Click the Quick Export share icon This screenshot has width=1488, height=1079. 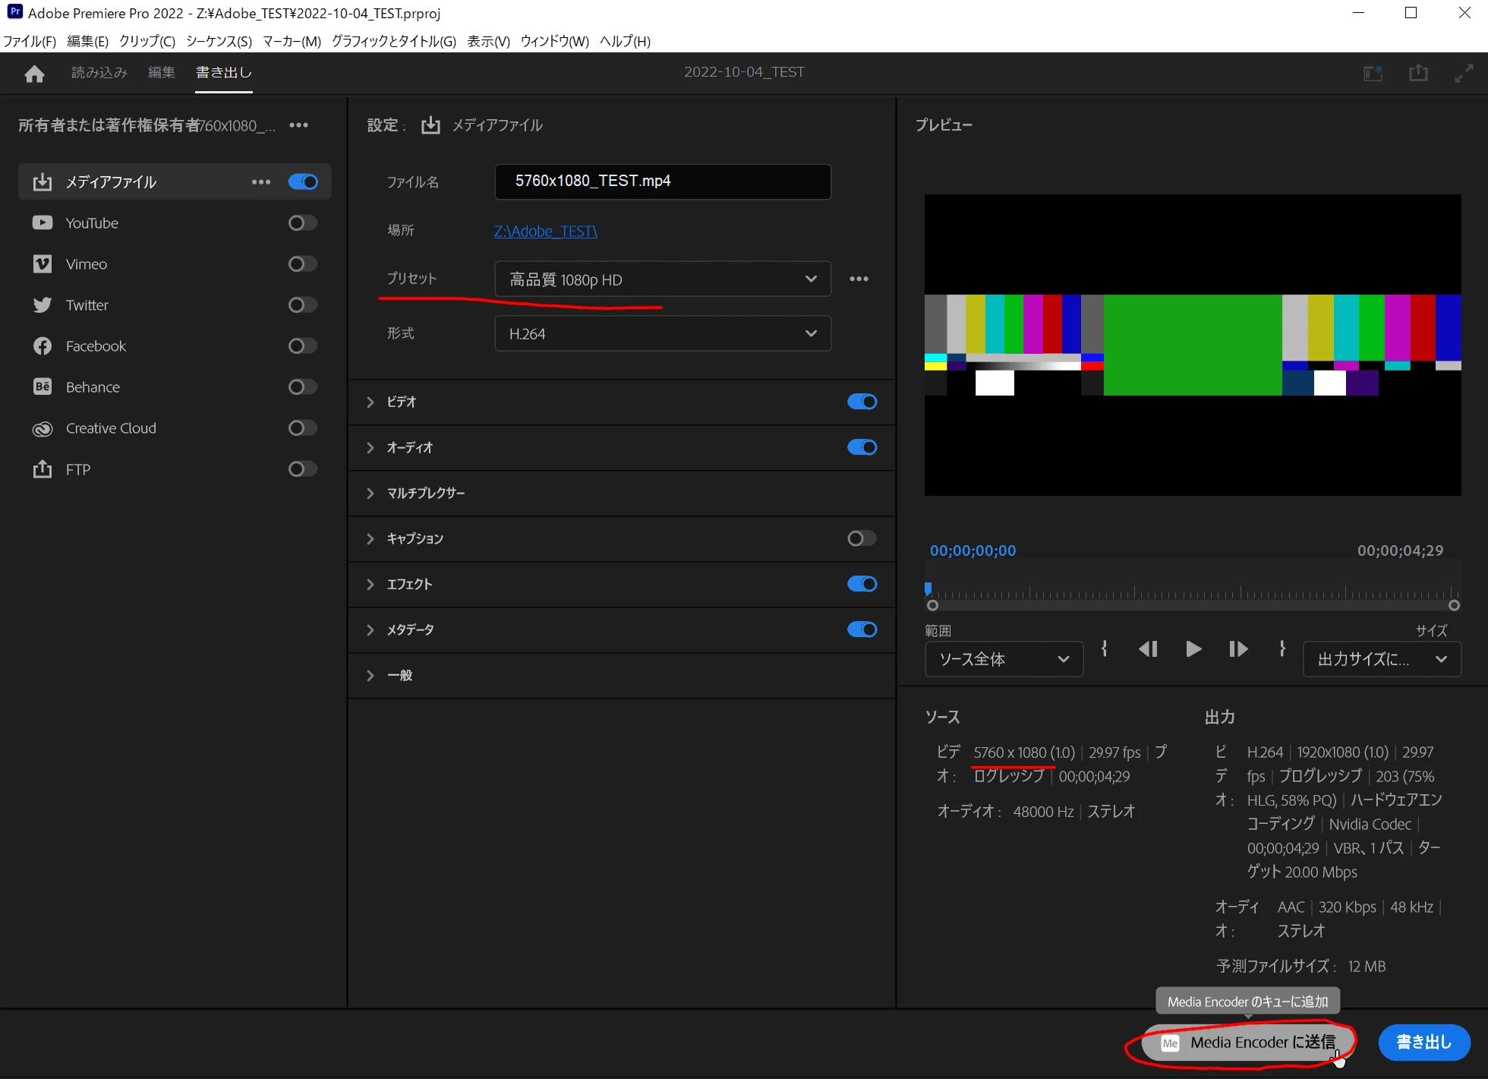[x=1418, y=73]
